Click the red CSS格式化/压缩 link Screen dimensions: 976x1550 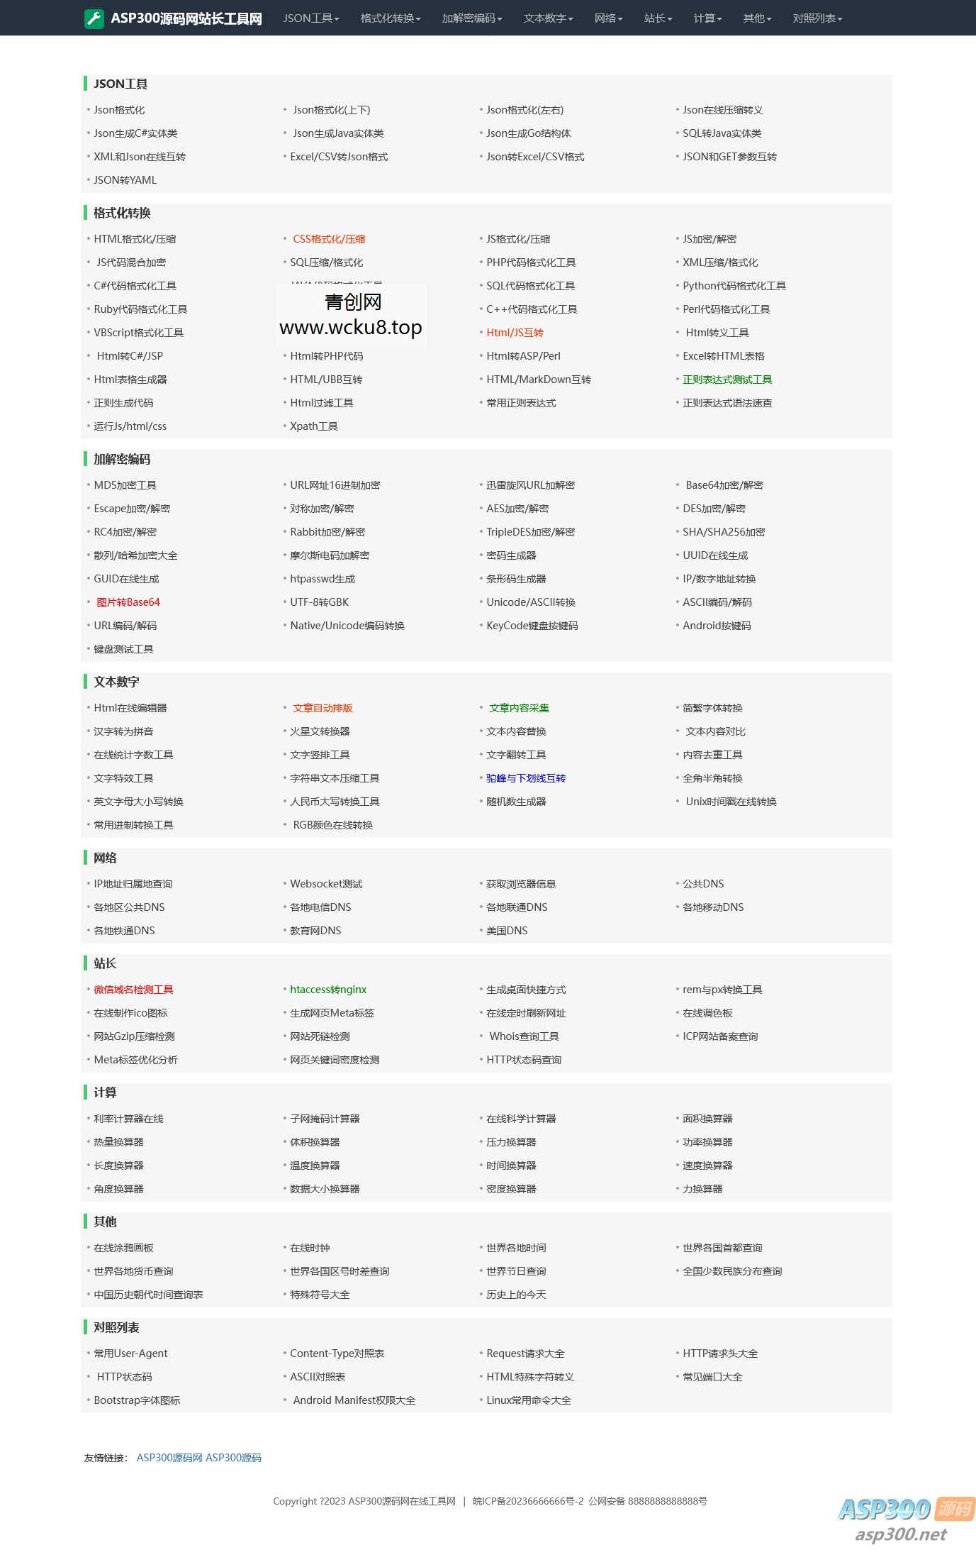(x=329, y=239)
